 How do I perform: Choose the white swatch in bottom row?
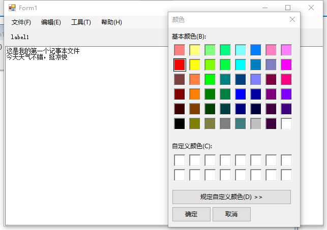pos(286,124)
